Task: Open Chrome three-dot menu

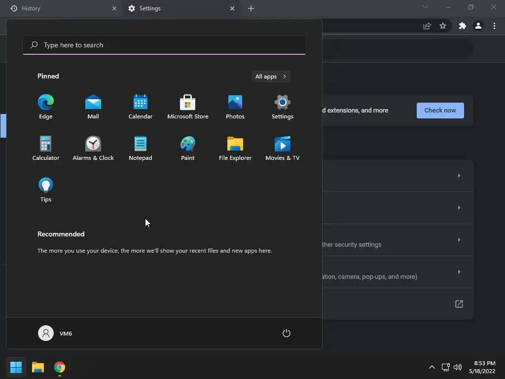Action: pos(494,26)
